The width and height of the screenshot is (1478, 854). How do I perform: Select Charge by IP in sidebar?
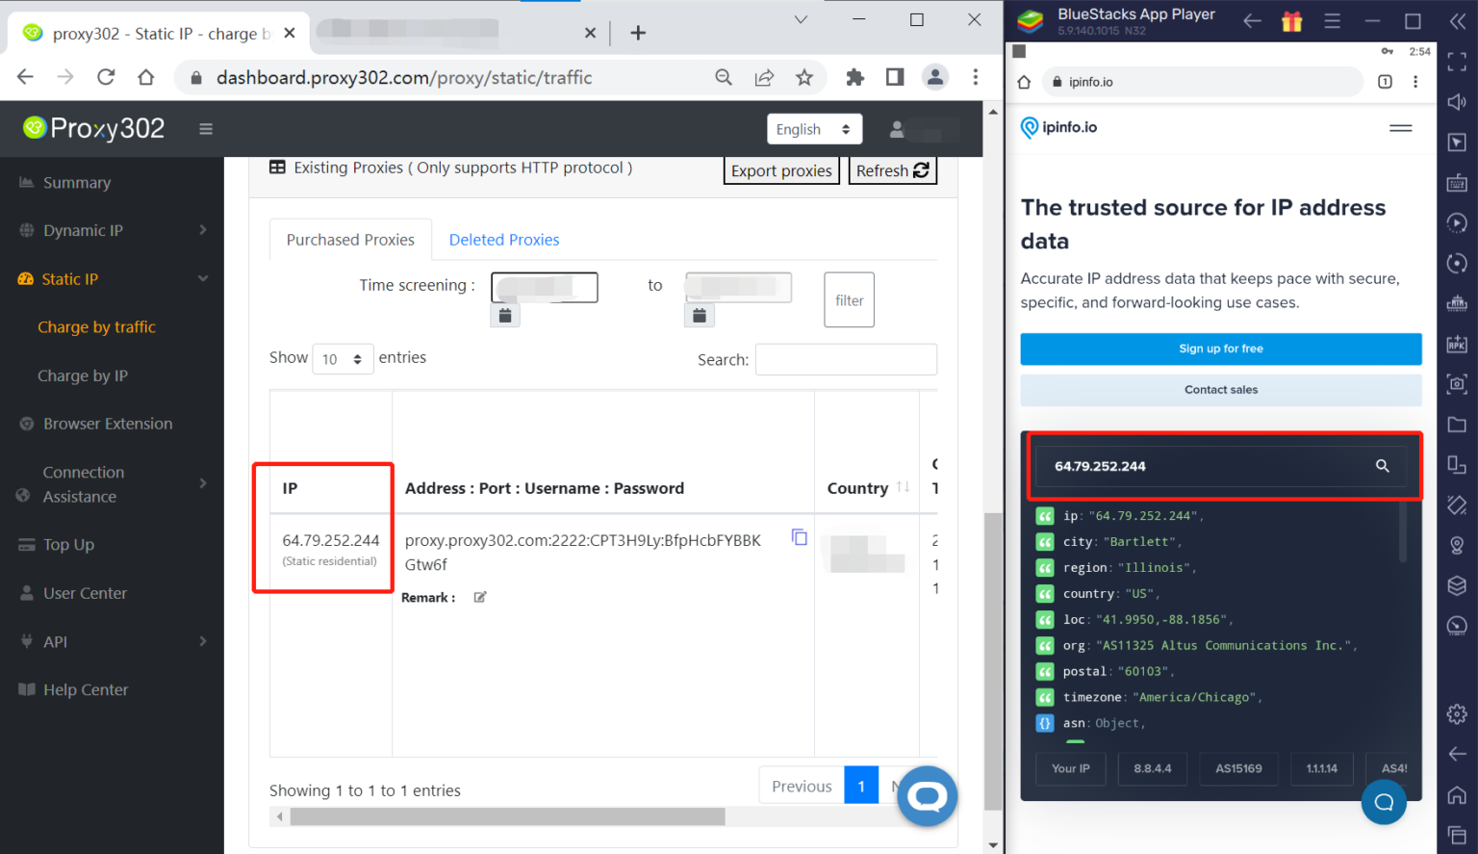coord(83,375)
